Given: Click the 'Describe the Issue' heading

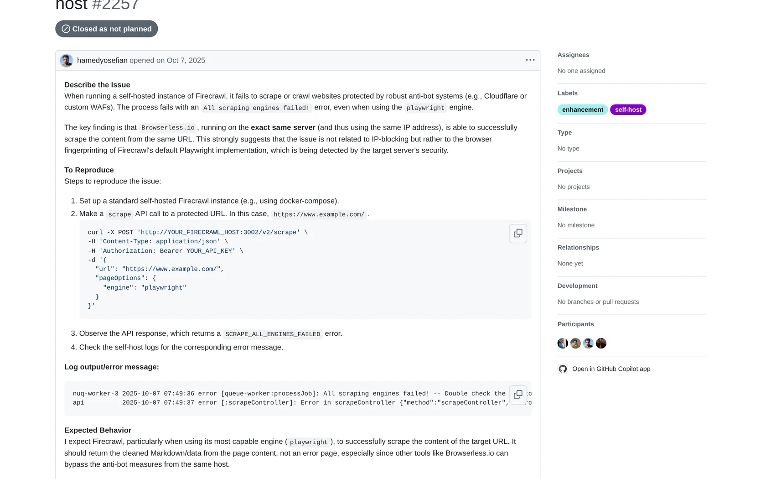Looking at the screenshot, I should 97,85.
